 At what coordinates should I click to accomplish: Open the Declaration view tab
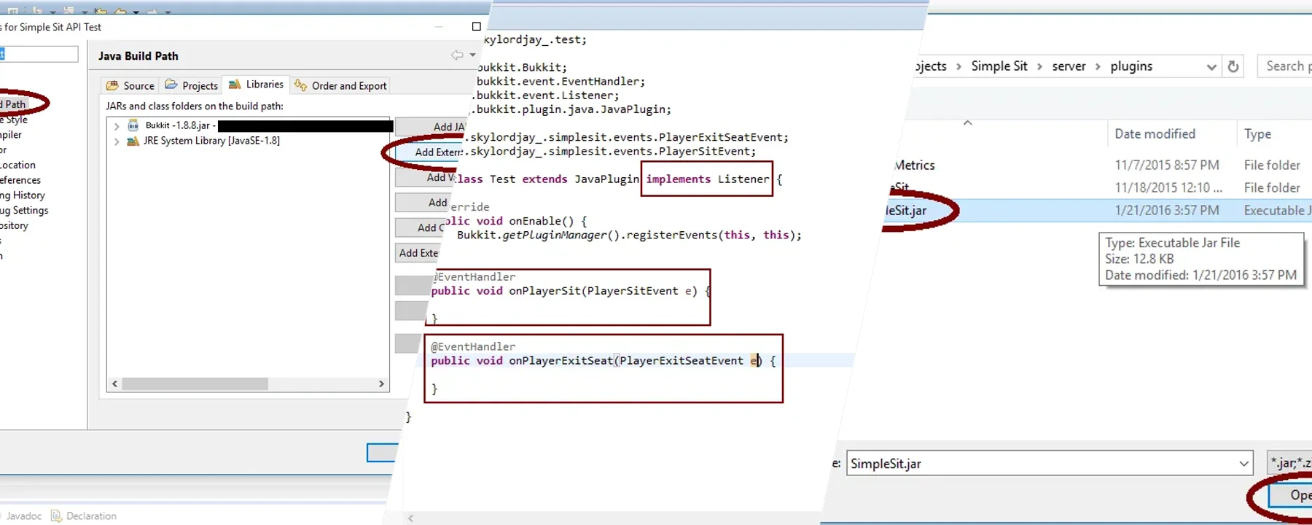click(x=83, y=516)
